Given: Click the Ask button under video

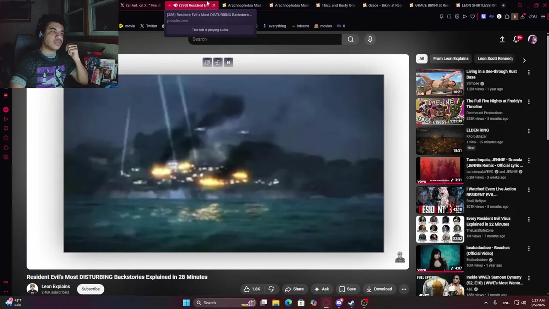Looking at the screenshot, I should pyautogui.click(x=321, y=289).
